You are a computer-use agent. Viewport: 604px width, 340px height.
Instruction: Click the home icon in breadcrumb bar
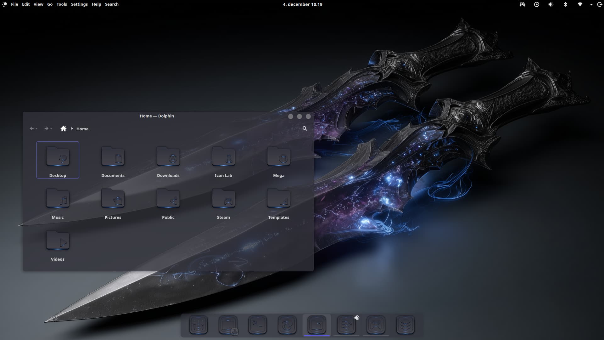pyautogui.click(x=64, y=128)
